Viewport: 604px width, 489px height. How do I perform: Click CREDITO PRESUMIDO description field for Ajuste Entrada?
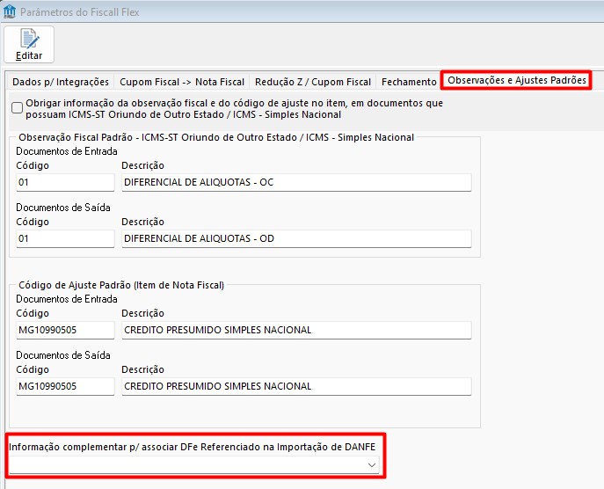[x=296, y=330]
